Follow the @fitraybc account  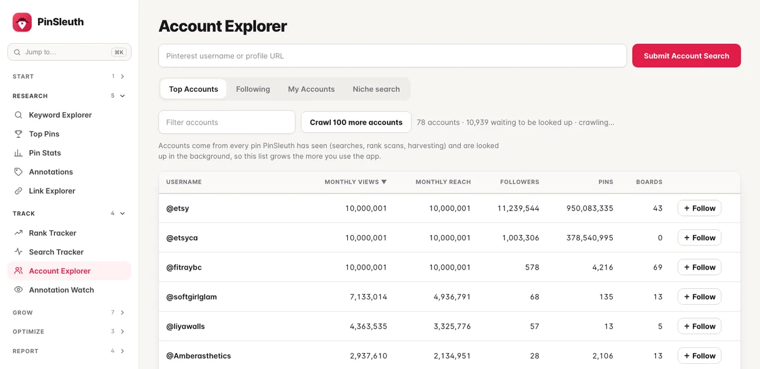[x=699, y=267]
